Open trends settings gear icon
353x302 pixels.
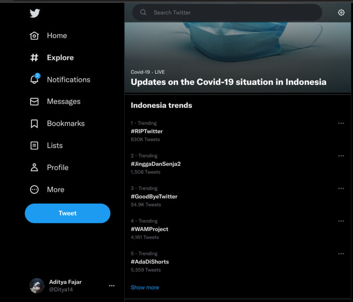pos(341,13)
